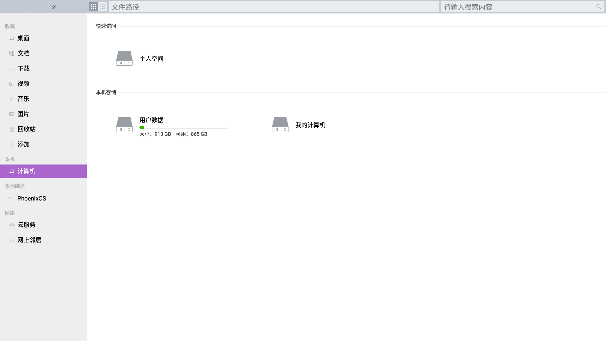Image resolution: width=606 pixels, height=341 pixels.
Task: Open 图片 in the sidebar
Action: pyautogui.click(x=43, y=114)
